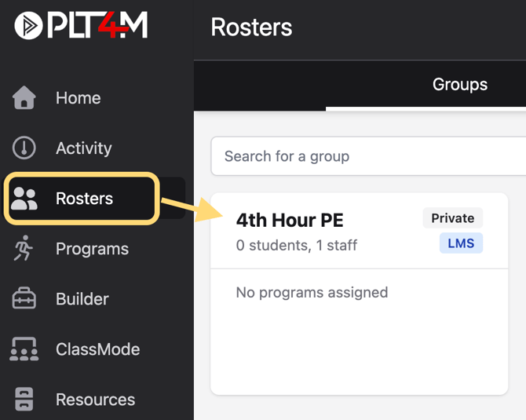Open Resources via the file cabinet icon
526x420 pixels.
[x=24, y=400]
